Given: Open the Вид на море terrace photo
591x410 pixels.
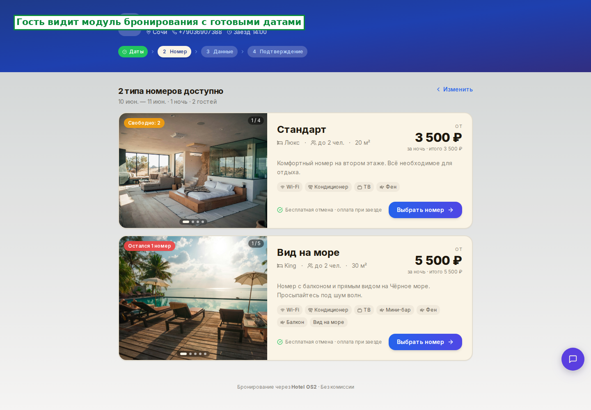Looking at the screenshot, I should coord(193,298).
